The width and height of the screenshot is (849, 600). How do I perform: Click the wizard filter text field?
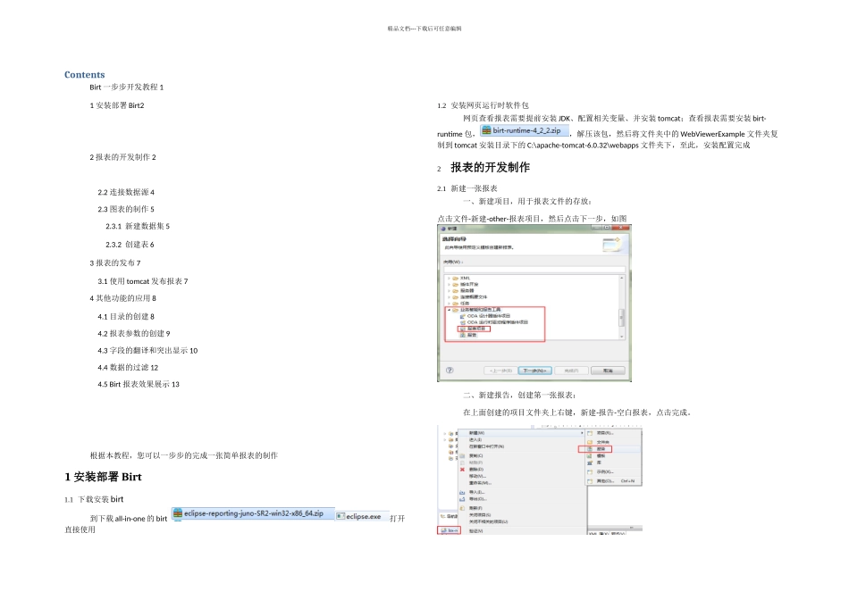[x=534, y=269]
